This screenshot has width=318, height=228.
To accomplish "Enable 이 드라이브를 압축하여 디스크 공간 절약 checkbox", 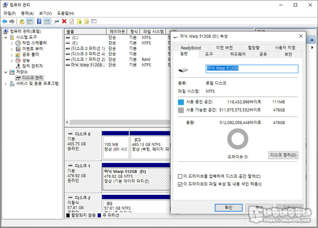I will point(180,176).
